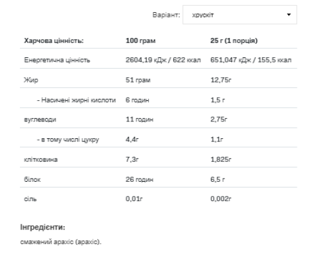Click the Інгредієнти heading
This screenshot has height=257, width=322.
point(43,227)
